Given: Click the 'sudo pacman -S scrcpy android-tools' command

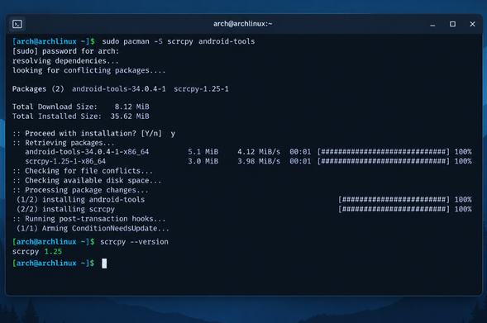Looking at the screenshot, I should pyautogui.click(x=179, y=41).
